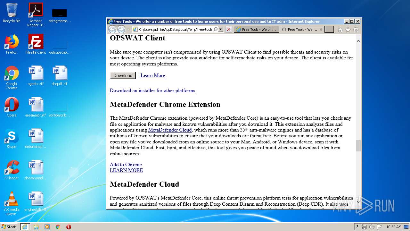This screenshot has height=231, width=410.
Task: Click the search magnifier in address bar
Action: coord(216,30)
